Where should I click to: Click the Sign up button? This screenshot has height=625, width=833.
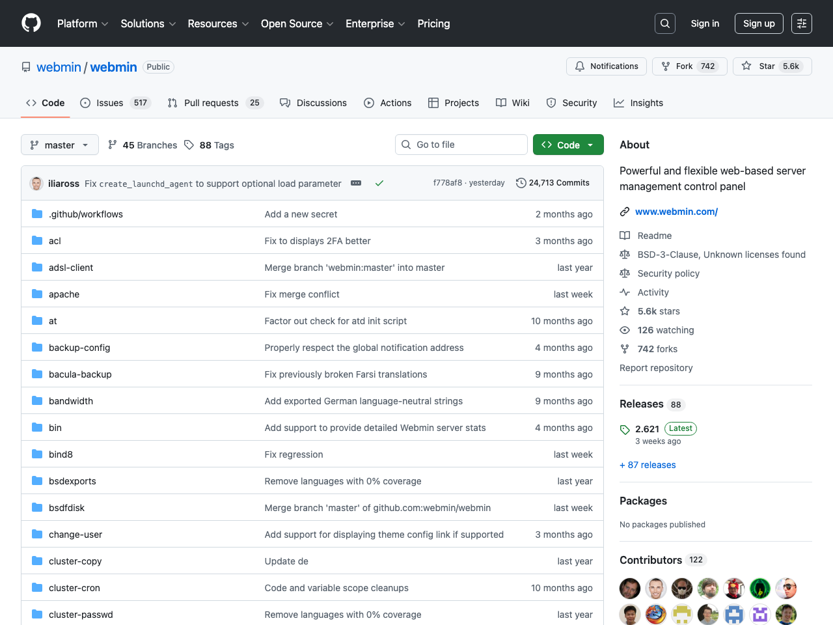(759, 23)
